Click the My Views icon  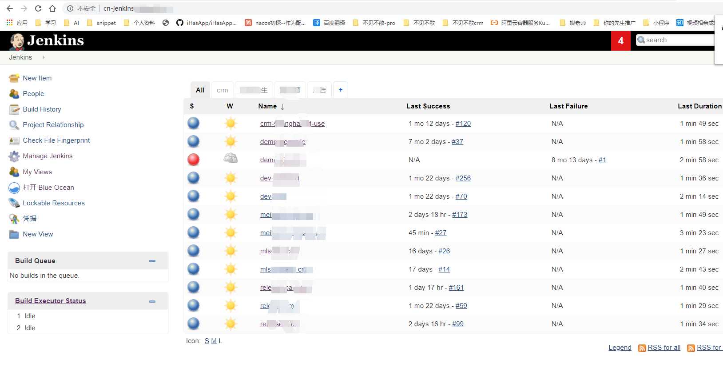pos(14,172)
